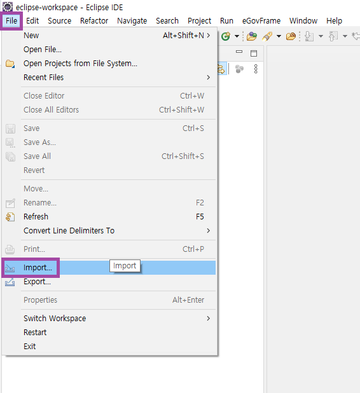Open the Refactor menu
This screenshot has width=360, height=393.
tap(94, 21)
